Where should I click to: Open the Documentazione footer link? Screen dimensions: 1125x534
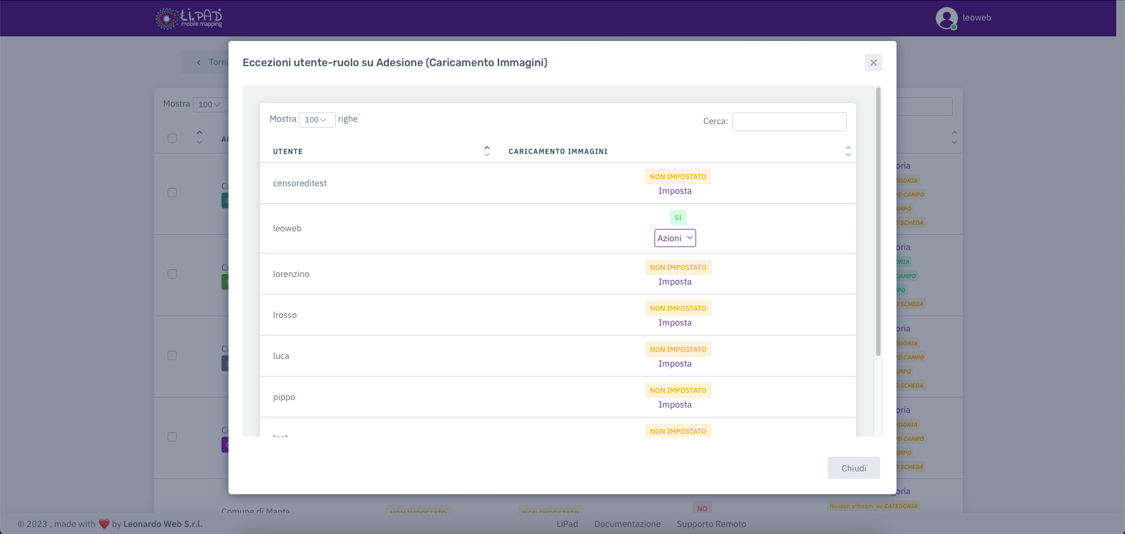[627, 524]
